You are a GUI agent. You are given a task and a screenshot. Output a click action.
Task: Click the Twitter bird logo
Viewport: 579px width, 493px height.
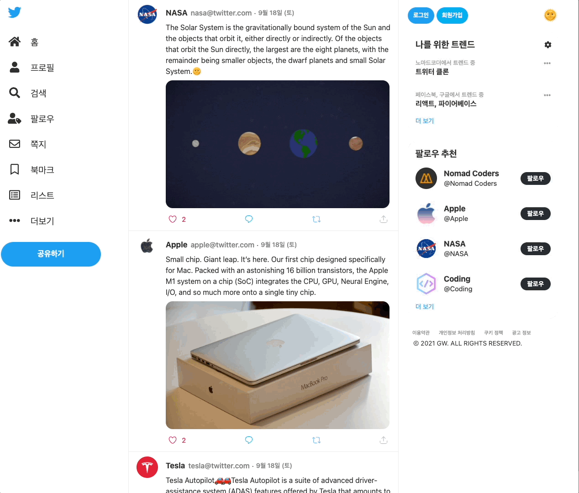coord(15,12)
